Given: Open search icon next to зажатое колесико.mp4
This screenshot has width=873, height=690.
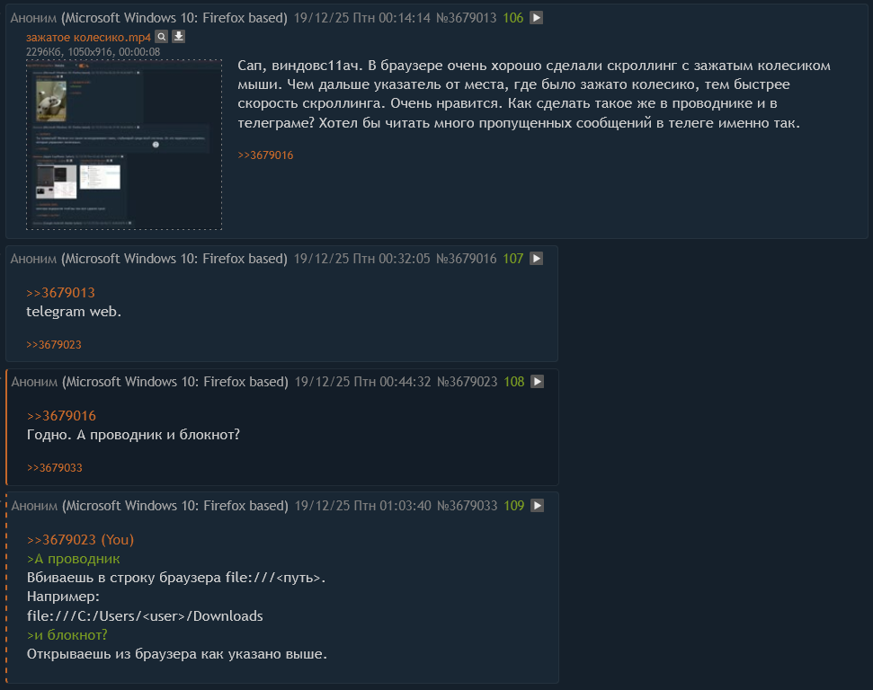Looking at the screenshot, I should pos(162,37).
